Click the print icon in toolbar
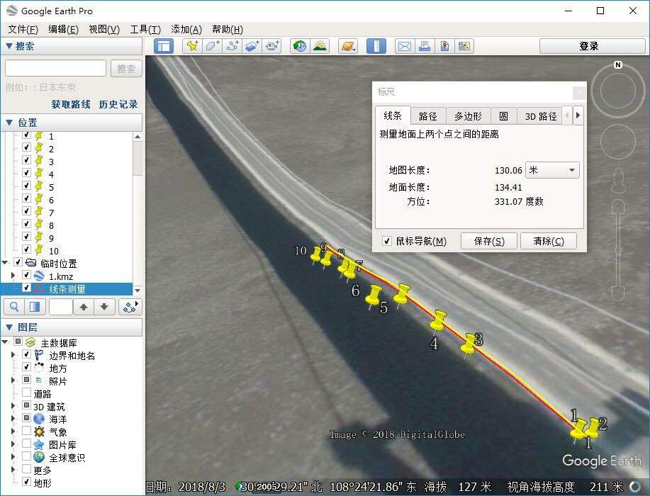Viewport: 650px width, 496px height. pyautogui.click(x=425, y=46)
